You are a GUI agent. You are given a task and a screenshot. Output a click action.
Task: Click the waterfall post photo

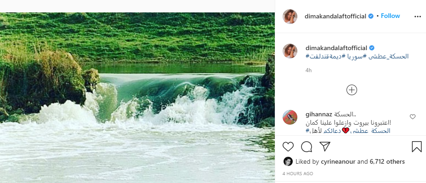point(137,97)
